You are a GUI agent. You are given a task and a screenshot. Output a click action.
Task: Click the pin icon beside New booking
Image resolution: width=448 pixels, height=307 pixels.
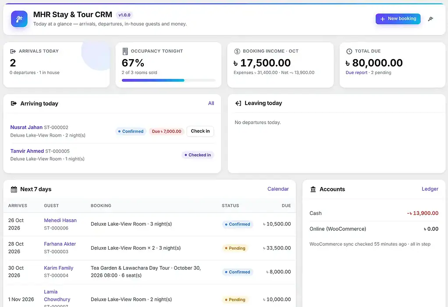click(430, 19)
